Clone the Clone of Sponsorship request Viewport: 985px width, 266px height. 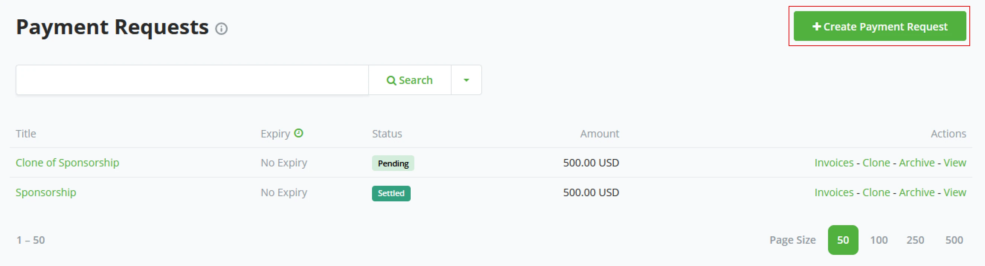coord(876,163)
